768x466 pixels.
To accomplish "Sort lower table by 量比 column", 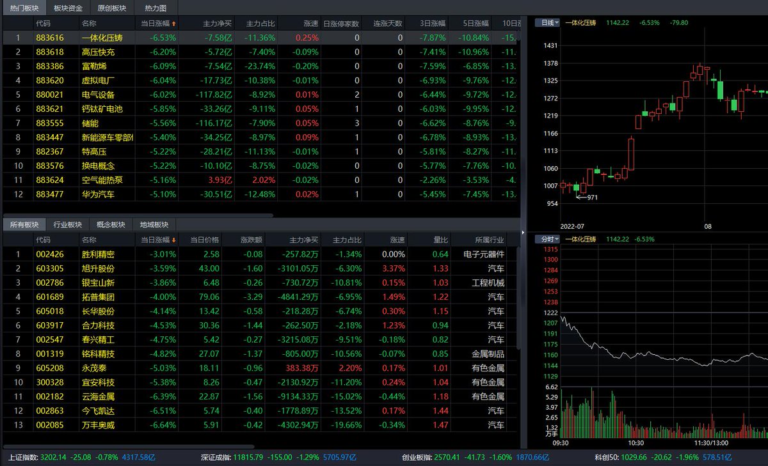I will pyautogui.click(x=440, y=240).
